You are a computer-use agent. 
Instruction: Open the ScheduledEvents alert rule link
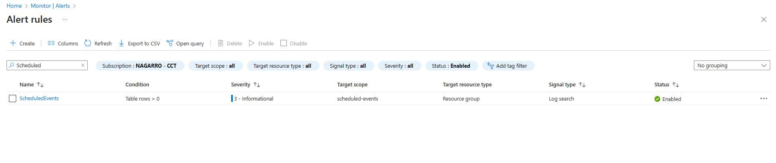[x=39, y=99]
